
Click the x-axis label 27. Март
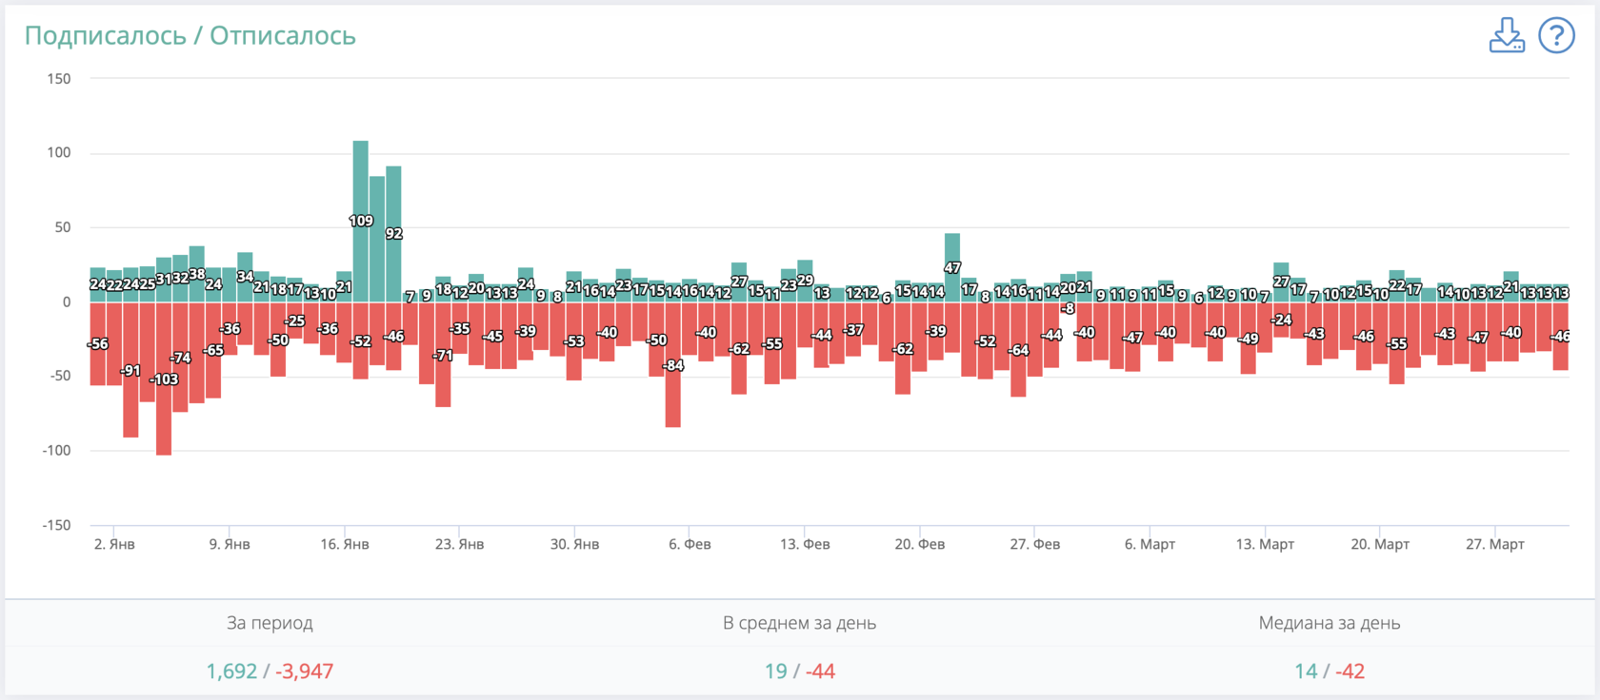pos(1495,544)
